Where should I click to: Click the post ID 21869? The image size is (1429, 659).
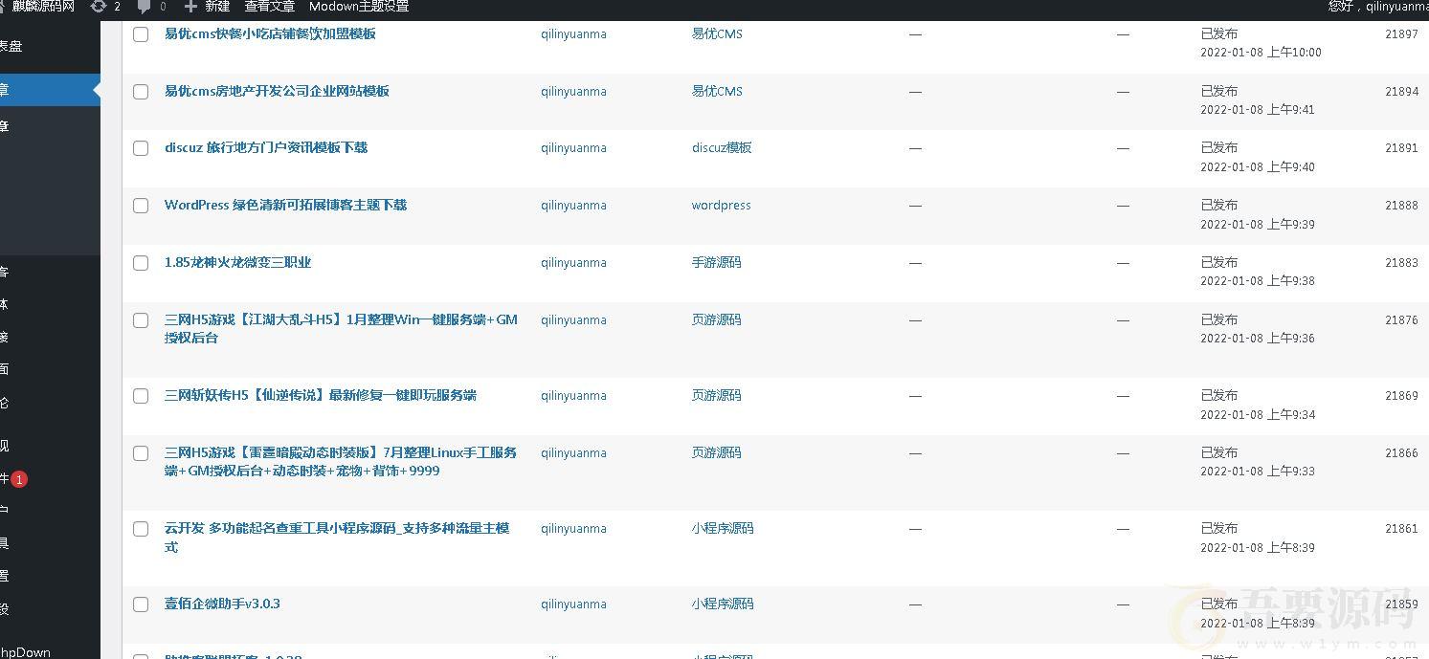tap(1401, 395)
